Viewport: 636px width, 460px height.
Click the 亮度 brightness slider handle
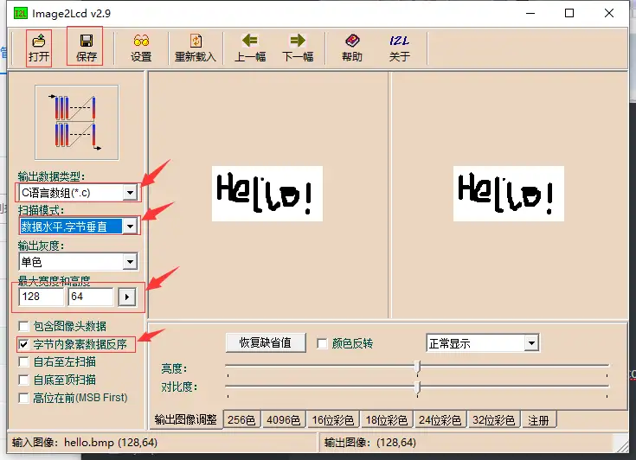click(x=417, y=367)
